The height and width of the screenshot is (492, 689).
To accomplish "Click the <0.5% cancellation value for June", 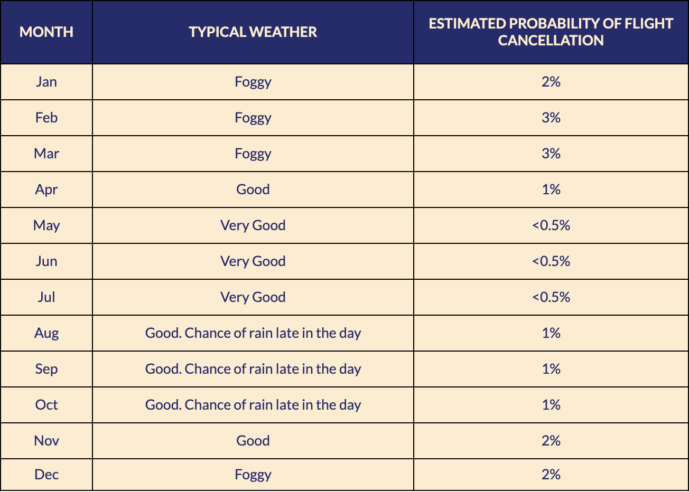I will coord(551,261).
